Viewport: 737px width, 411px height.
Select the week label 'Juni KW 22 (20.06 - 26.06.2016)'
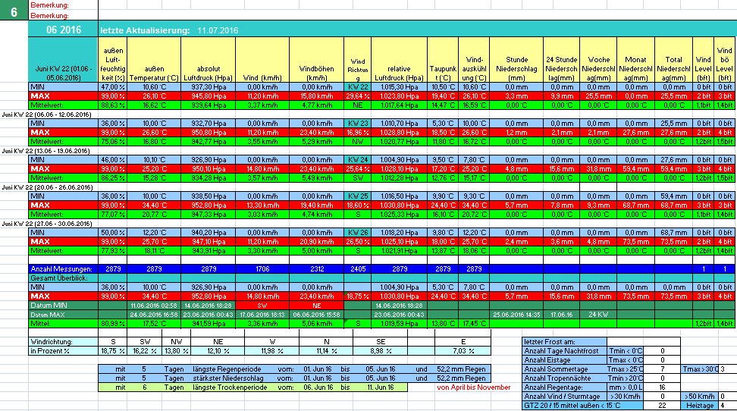click(46, 187)
